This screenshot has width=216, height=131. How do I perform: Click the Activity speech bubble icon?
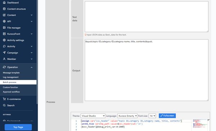click(x=4, y=46)
